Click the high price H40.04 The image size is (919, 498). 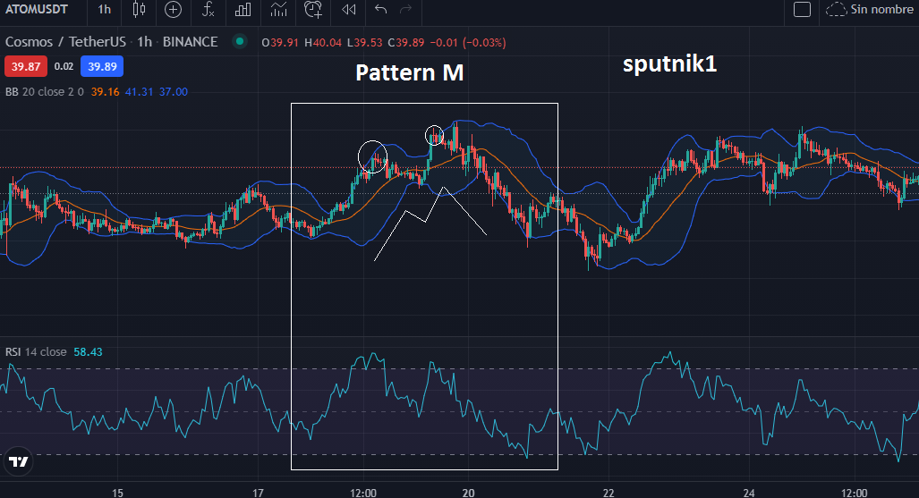click(x=323, y=43)
